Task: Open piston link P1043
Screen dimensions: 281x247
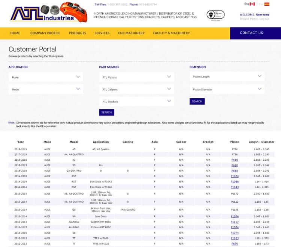Action: pos(235,187)
